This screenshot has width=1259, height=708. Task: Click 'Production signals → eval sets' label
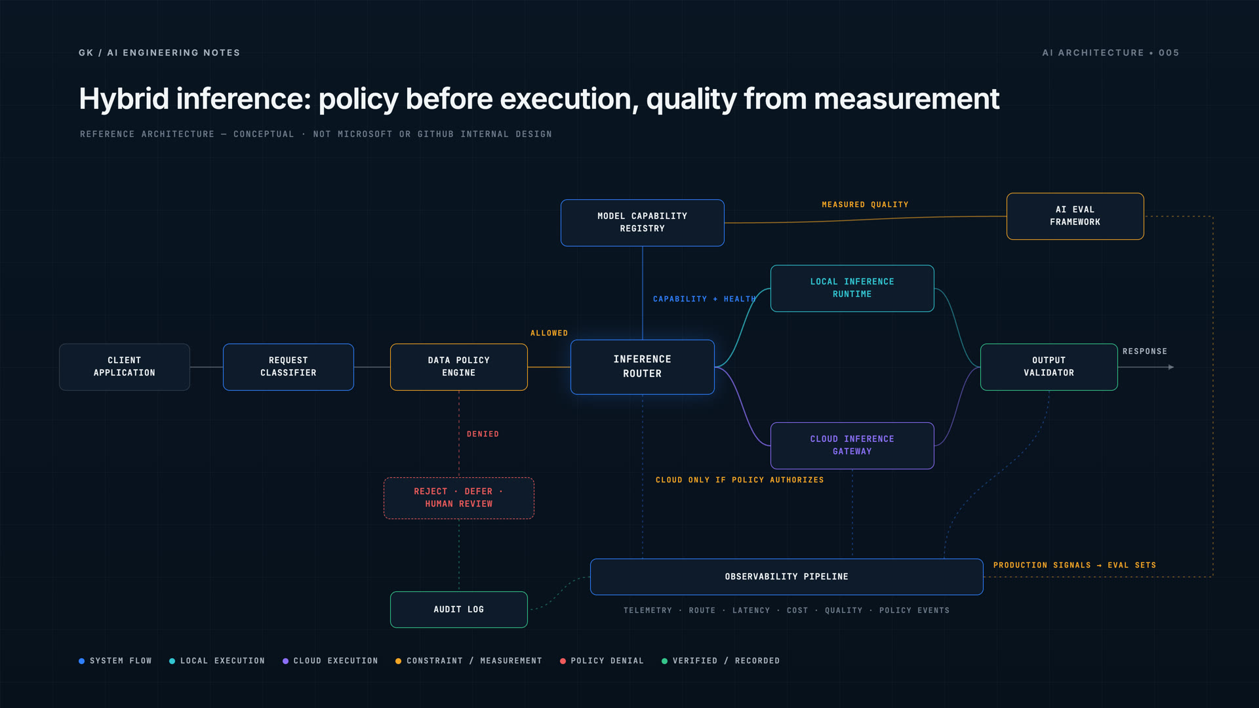[1075, 565]
